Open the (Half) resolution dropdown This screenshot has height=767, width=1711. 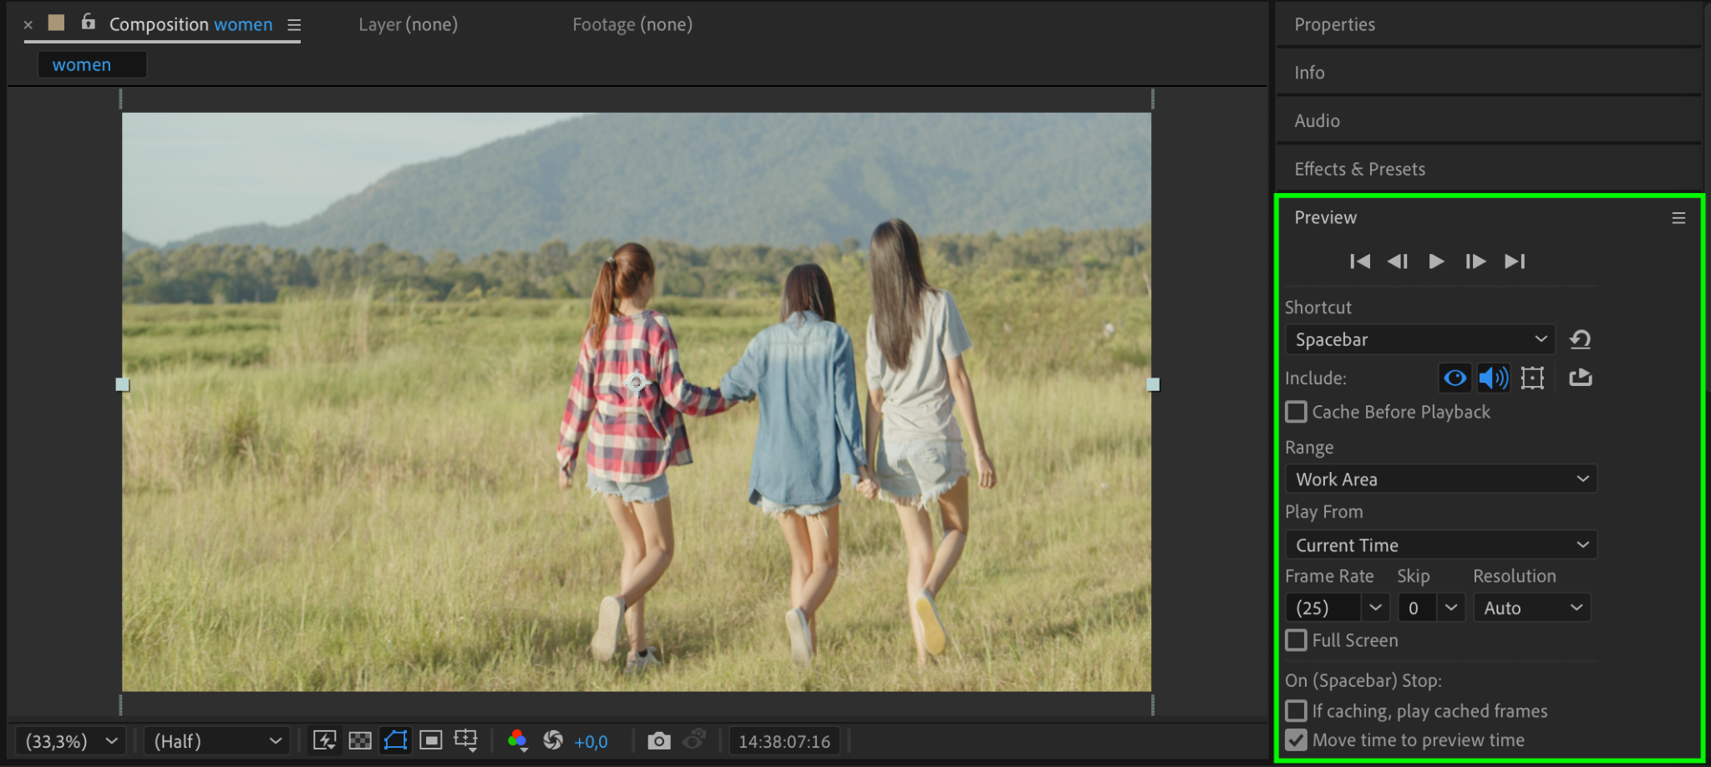click(217, 741)
